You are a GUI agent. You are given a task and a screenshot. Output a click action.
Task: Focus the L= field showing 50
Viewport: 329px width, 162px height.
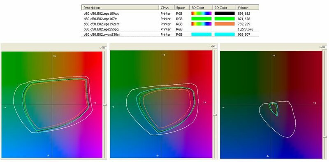(x=104, y=48)
